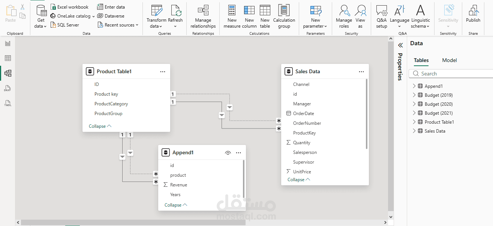The height and width of the screenshot is (226, 493).
Task: Expand Budget (2021) table
Action: pyautogui.click(x=414, y=113)
